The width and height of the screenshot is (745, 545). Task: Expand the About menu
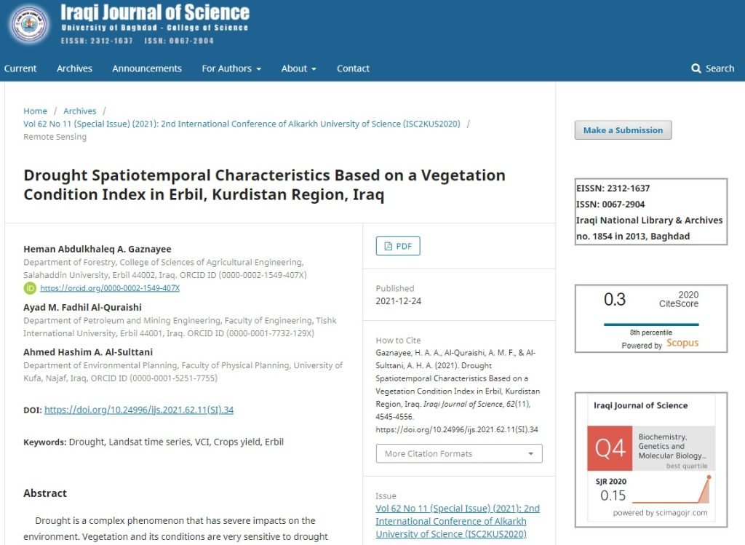298,68
